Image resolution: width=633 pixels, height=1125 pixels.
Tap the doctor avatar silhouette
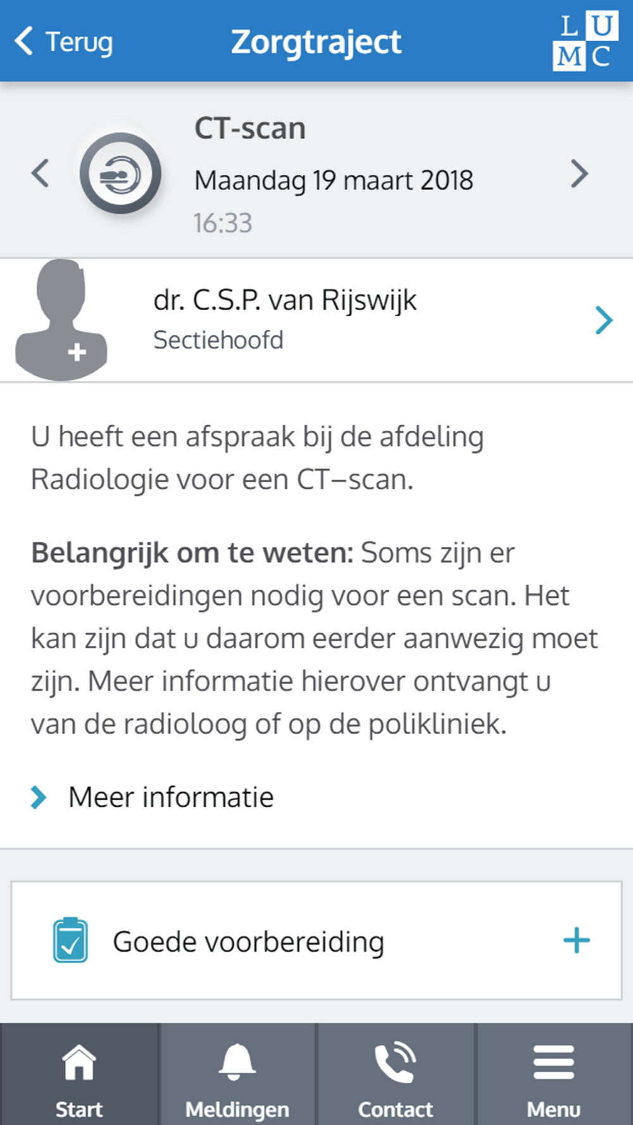61,320
